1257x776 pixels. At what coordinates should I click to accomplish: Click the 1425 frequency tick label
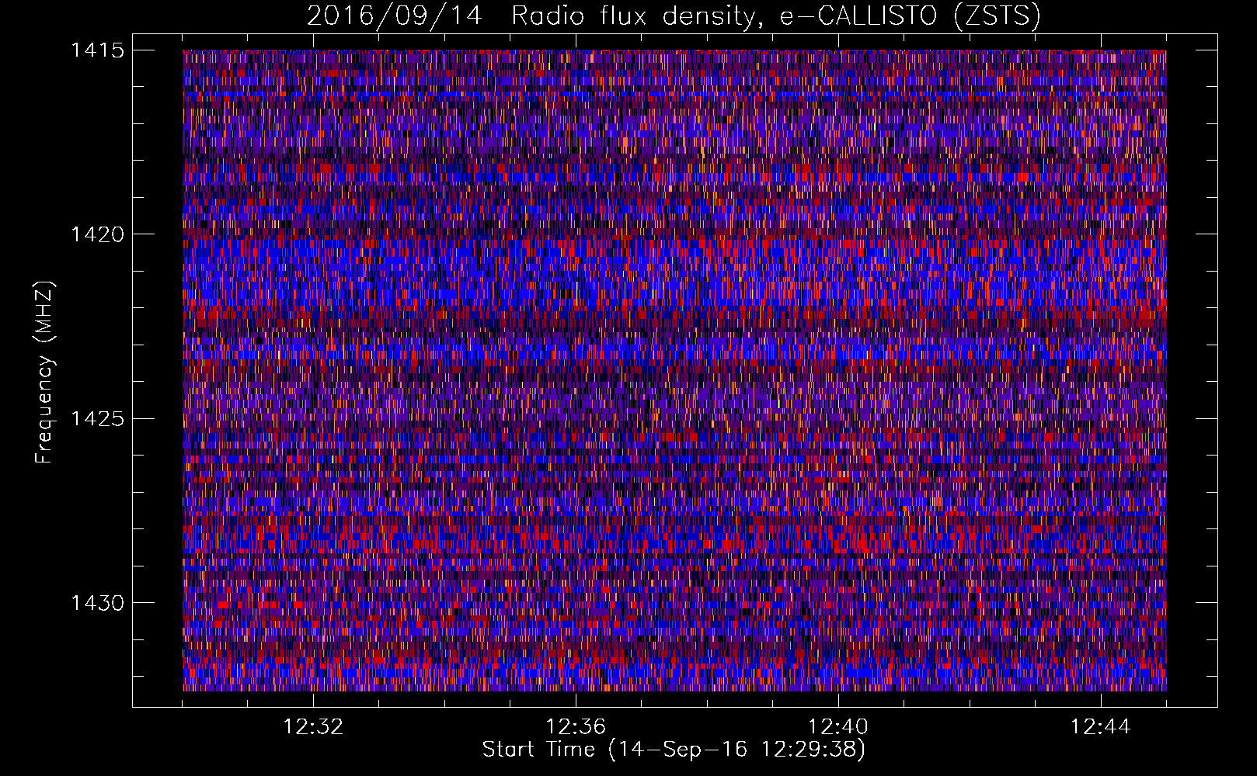tap(97, 419)
